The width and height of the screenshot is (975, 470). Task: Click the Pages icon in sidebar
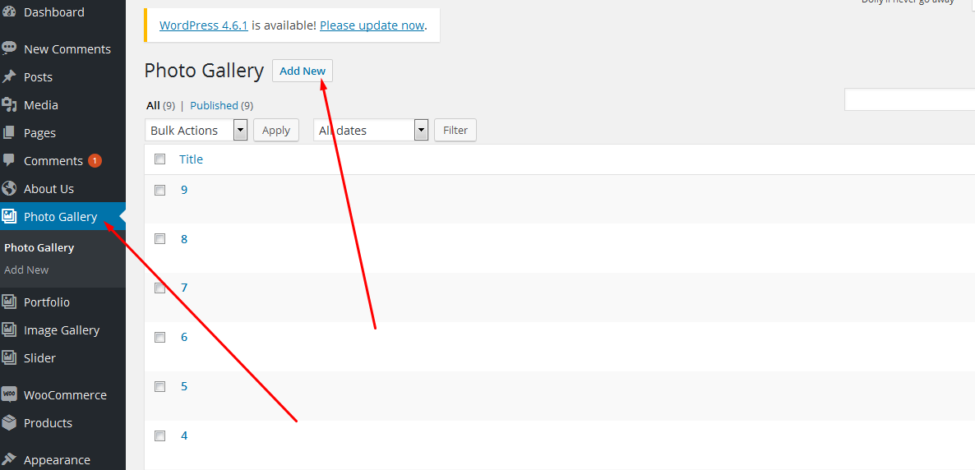[x=9, y=133]
